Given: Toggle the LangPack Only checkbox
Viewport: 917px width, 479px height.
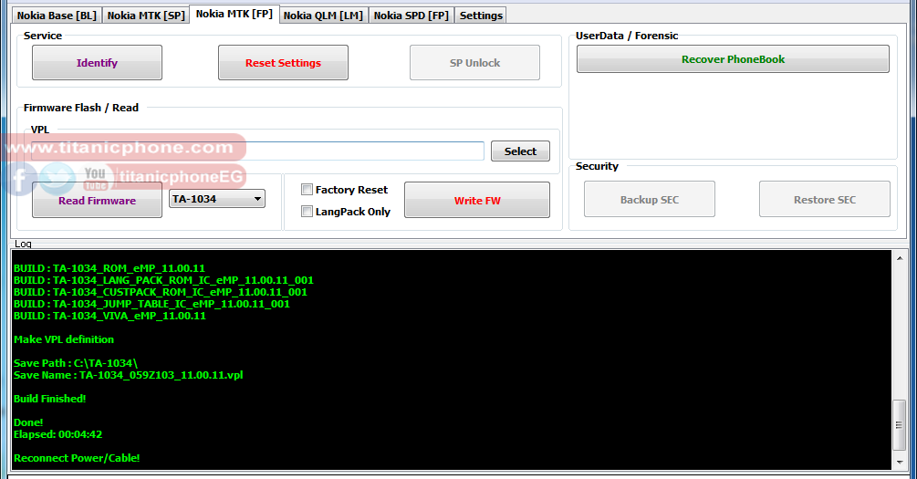Looking at the screenshot, I should [x=307, y=211].
